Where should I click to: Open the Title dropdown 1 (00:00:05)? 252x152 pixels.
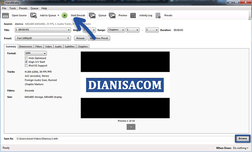43,30
